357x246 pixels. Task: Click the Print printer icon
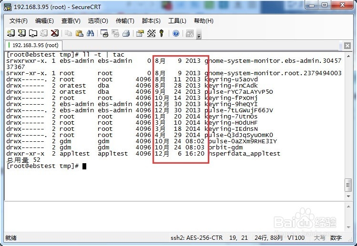(x=126, y=33)
